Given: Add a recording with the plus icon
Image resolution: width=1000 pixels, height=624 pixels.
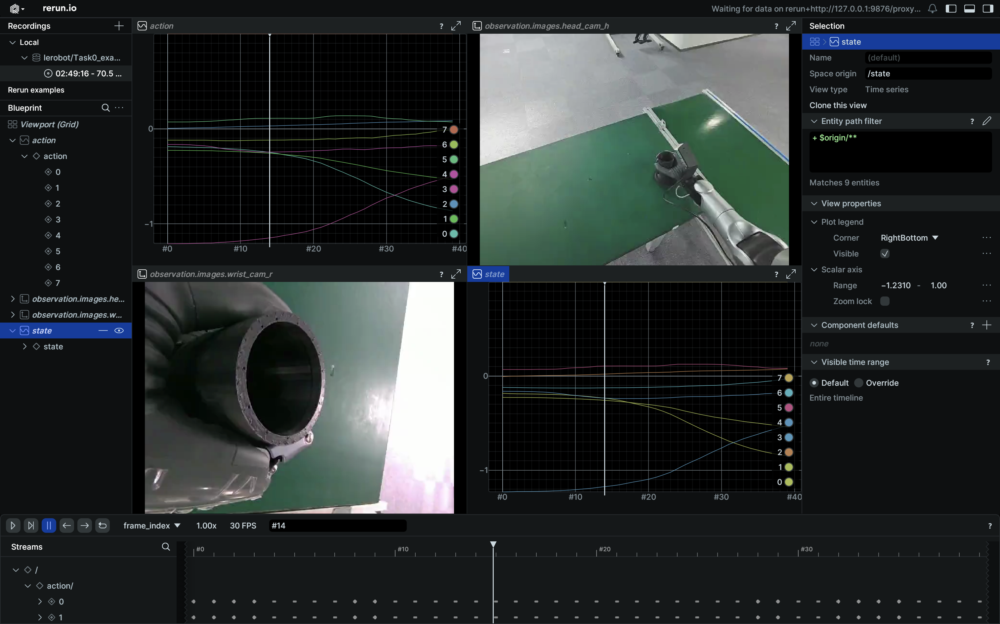Looking at the screenshot, I should (x=119, y=26).
